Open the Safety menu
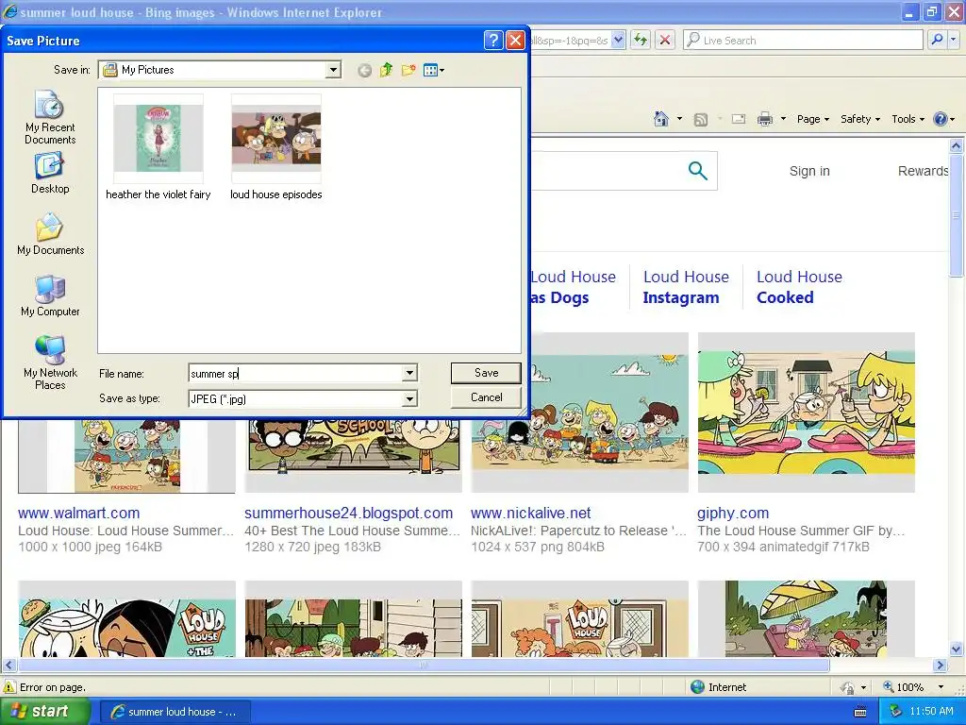The image size is (966, 725). pos(860,119)
